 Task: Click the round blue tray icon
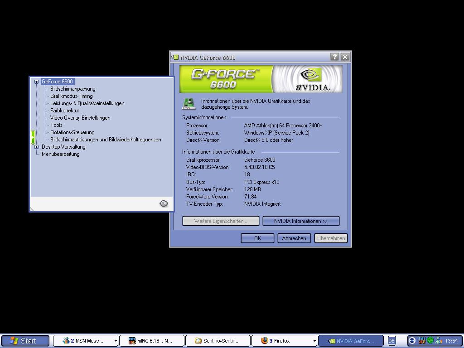412,341
